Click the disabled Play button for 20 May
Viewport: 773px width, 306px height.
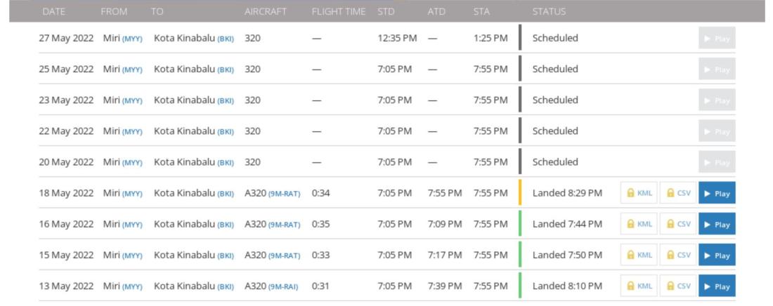tap(717, 162)
